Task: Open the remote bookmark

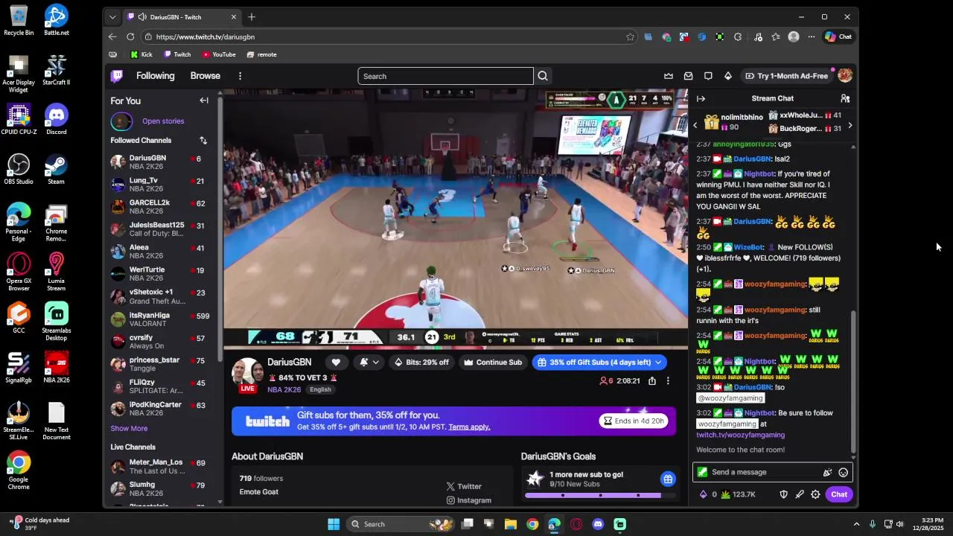Action: pos(261,54)
